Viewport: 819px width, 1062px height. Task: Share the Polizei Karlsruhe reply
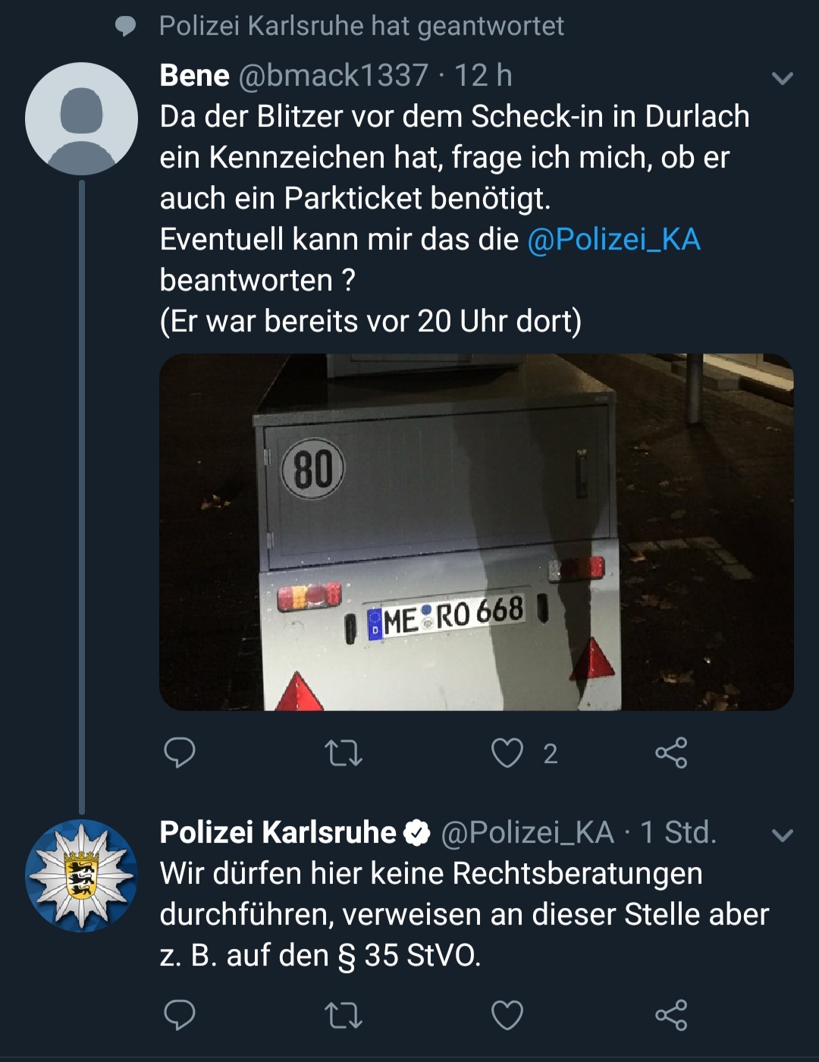coord(671,1015)
